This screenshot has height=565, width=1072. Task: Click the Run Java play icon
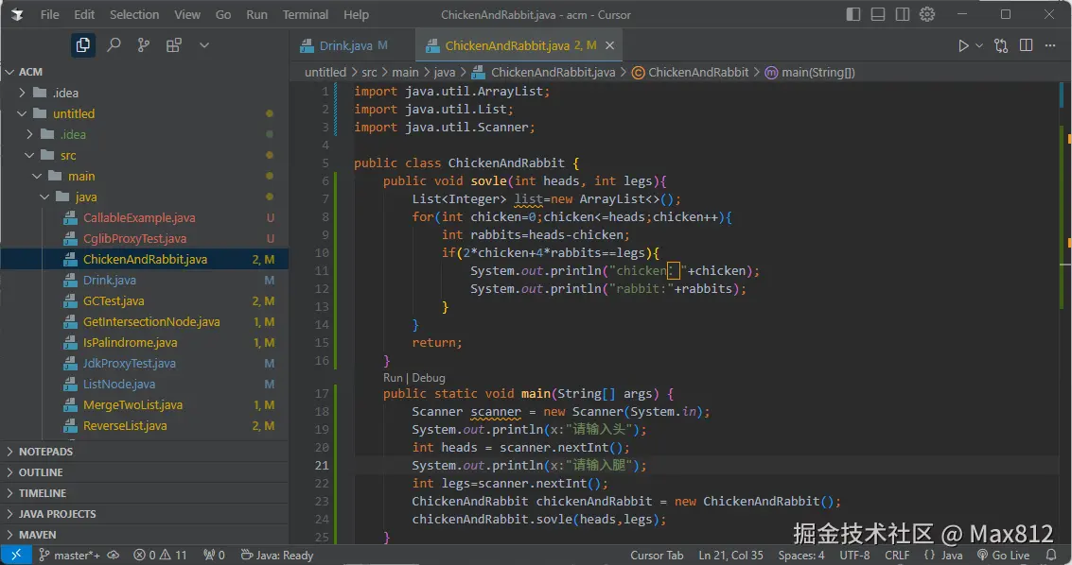(x=963, y=45)
